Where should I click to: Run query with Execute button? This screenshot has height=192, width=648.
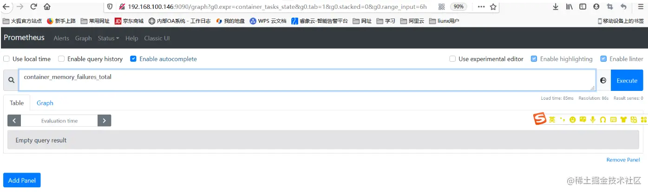(x=627, y=80)
